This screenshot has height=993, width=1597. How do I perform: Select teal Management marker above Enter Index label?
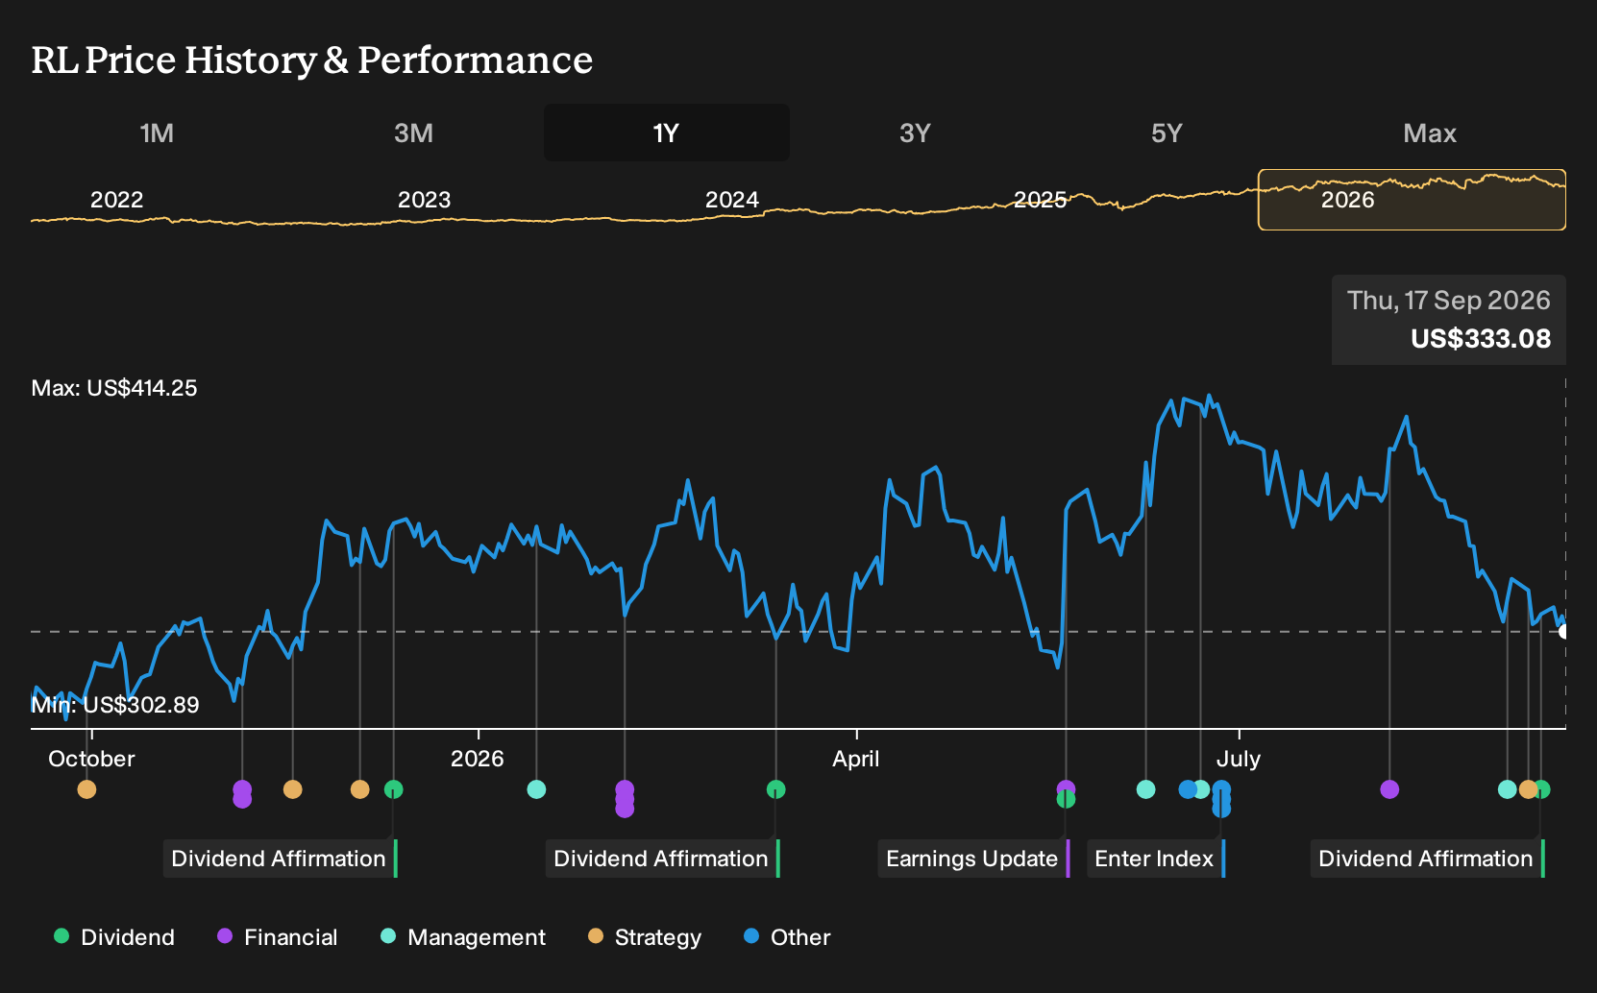point(1145,789)
